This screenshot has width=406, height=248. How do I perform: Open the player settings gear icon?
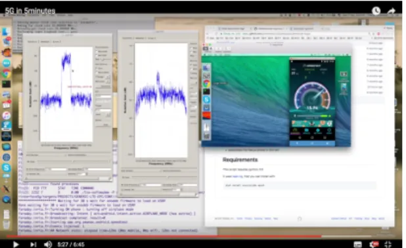pyautogui.click(x=373, y=244)
